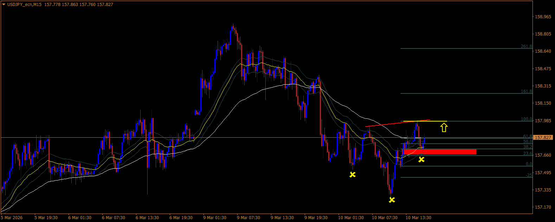Click the 9 Mar 07:30 time label
555x222 pixels.
(x=249, y=218)
